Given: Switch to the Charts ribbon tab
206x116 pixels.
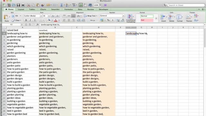Looking at the screenshot, I should [43, 9].
